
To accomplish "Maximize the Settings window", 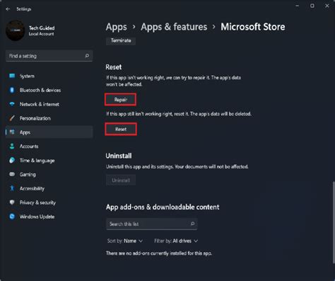I will coord(312,6).
